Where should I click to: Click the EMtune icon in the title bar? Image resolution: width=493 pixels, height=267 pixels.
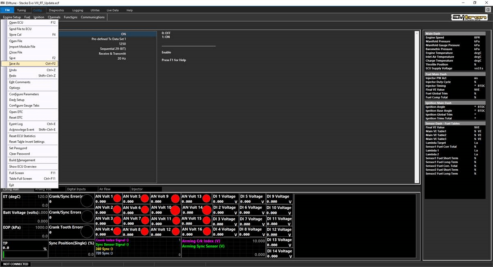click(x=3, y=2)
